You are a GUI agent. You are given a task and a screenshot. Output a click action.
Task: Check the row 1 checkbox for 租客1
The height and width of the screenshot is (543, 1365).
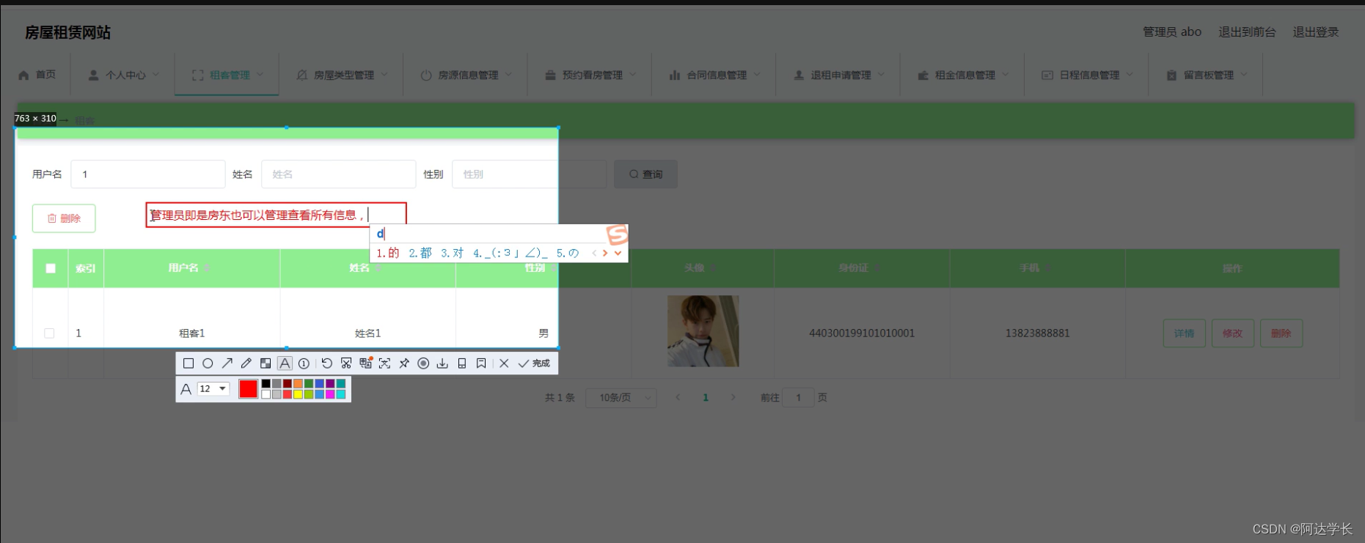coord(49,333)
